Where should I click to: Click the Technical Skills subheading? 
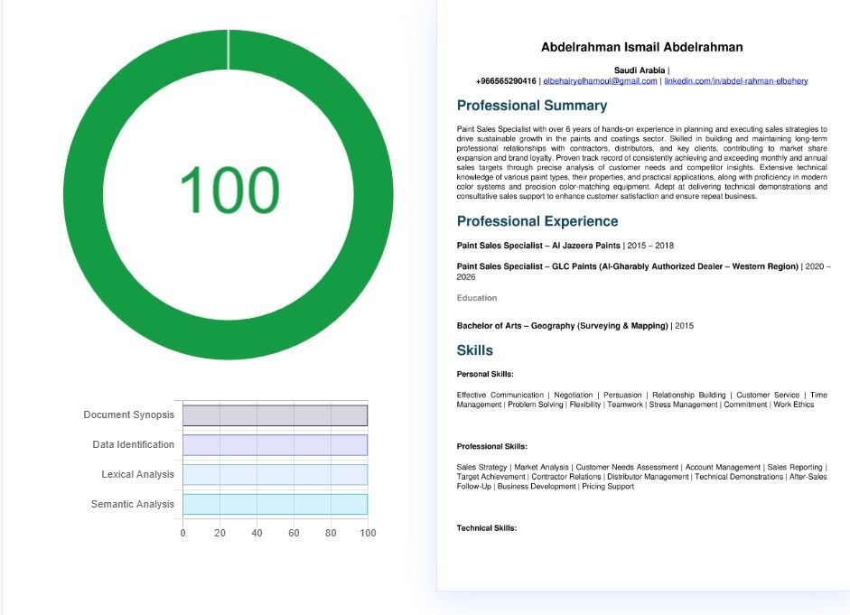(487, 528)
